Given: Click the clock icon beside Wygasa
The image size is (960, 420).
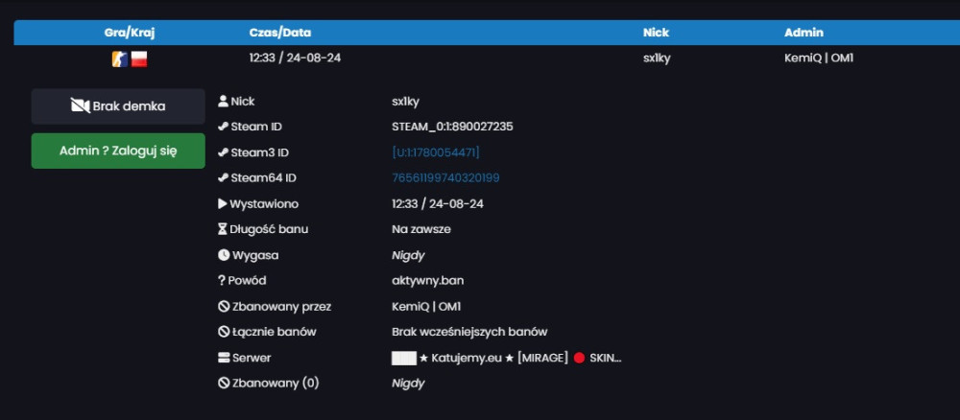Looking at the screenshot, I should click(x=223, y=255).
